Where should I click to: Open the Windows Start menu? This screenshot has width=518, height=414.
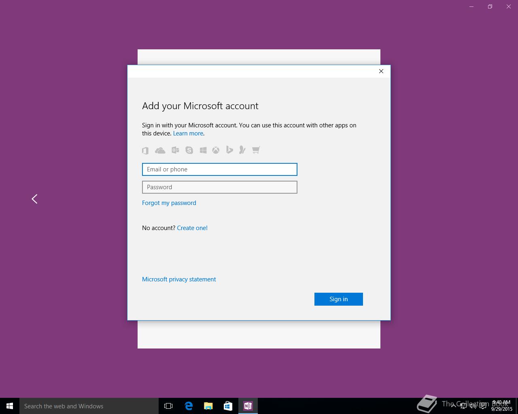pos(10,406)
